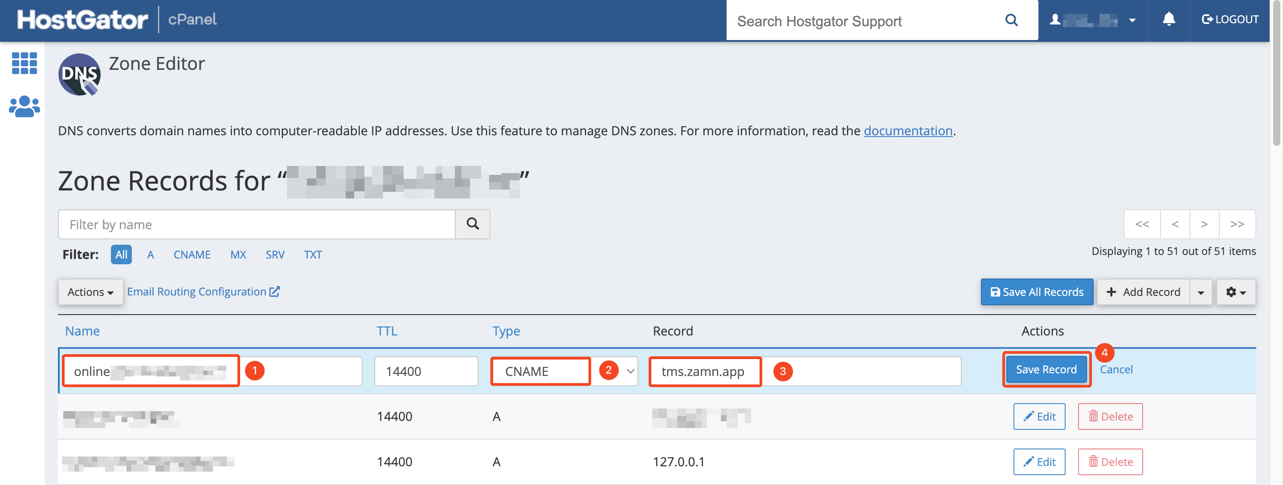Click the record field with tms.zamn.app
The image size is (1283, 485).
pyautogui.click(x=805, y=371)
